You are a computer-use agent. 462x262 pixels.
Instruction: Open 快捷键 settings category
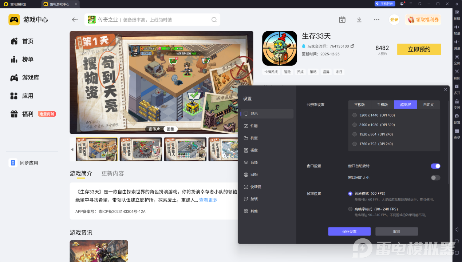click(267, 187)
